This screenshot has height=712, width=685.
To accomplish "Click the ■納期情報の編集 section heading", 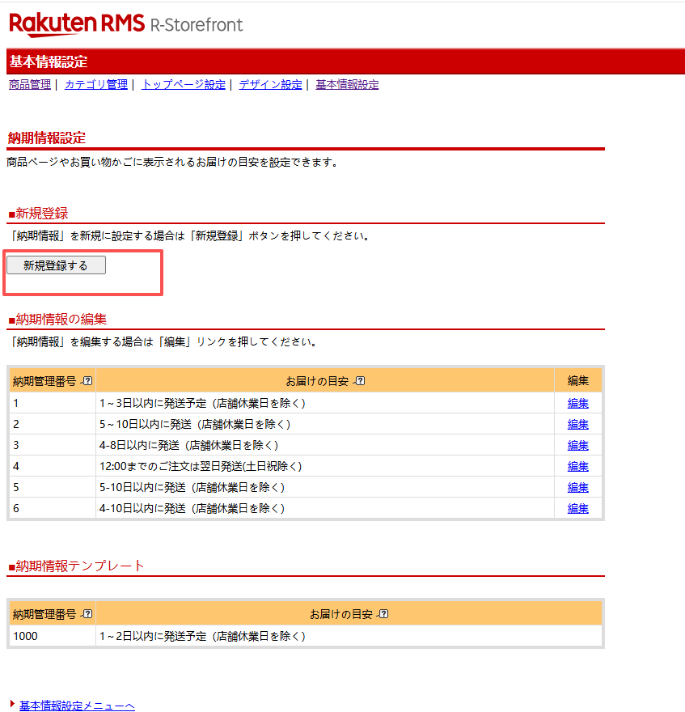I will point(57,320).
